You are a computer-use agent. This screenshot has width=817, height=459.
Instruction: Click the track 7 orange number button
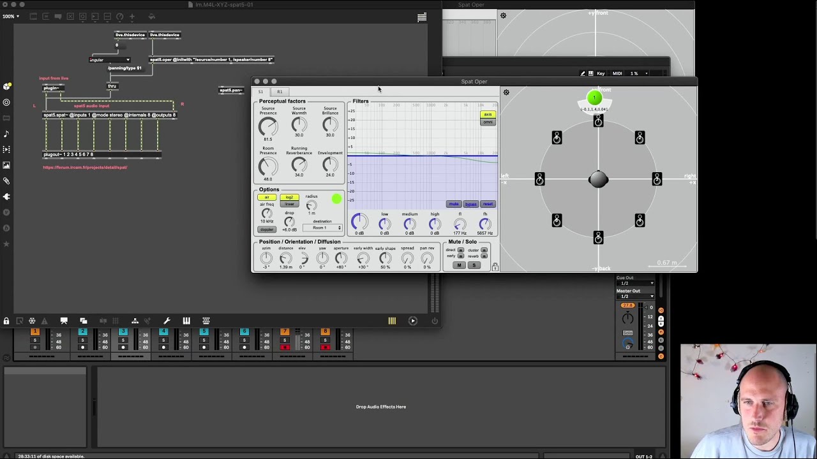click(285, 331)
